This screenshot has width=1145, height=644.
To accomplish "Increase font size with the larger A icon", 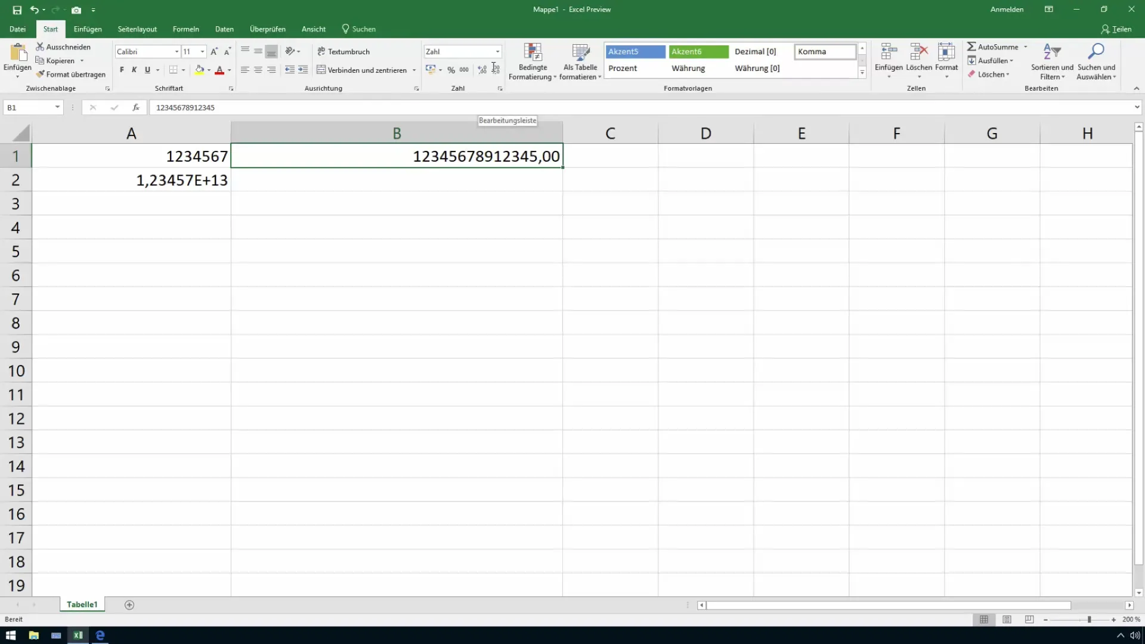I will [214, 51].
